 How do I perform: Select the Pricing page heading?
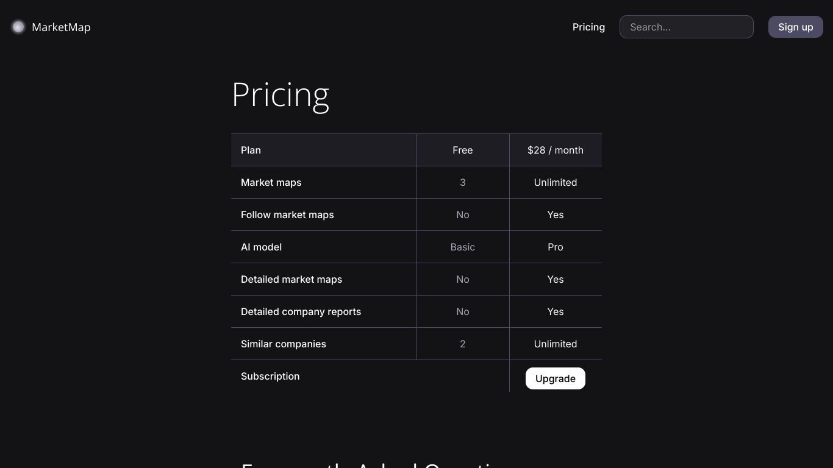click(281, 94)
